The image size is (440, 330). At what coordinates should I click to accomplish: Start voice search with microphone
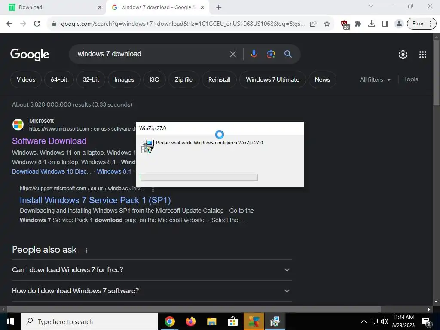pos(254,54)
